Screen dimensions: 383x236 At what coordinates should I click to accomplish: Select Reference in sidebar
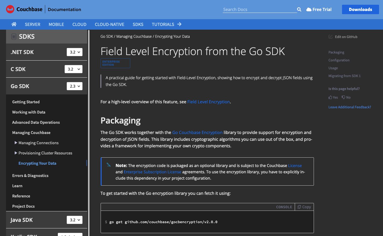(21, 196)
